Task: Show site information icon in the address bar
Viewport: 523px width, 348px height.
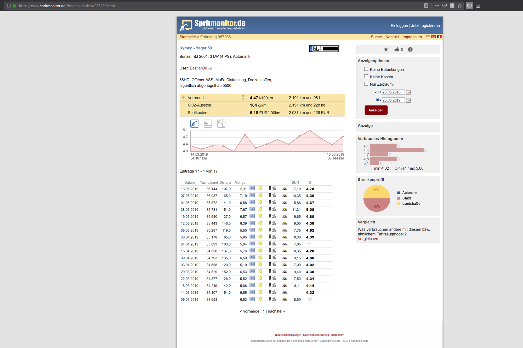Action: click(9, 5)
